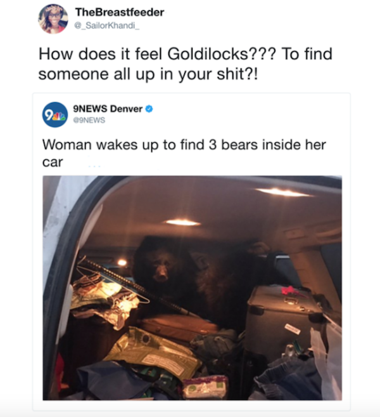This screenshot has width=380, height=417.
Task: Visit the @9NEWS handle
Action: (x=89, y=120)
